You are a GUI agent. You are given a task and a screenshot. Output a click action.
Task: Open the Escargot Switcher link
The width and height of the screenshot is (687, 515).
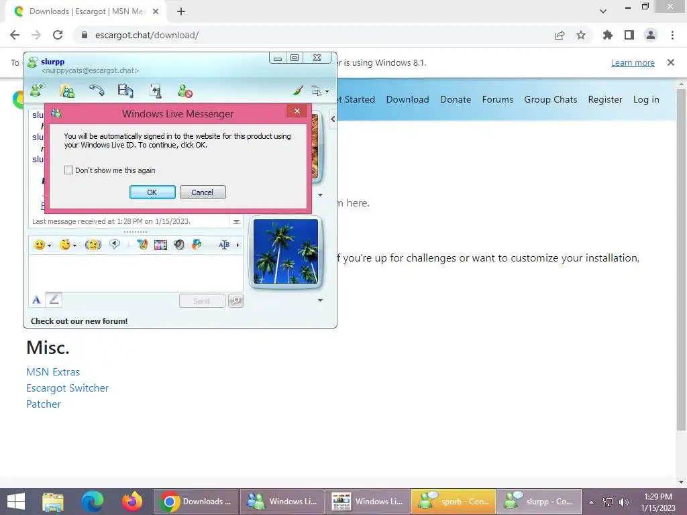(68, 388)
